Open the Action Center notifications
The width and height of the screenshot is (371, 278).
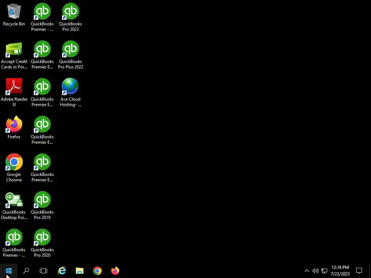[x=359, y=271]
